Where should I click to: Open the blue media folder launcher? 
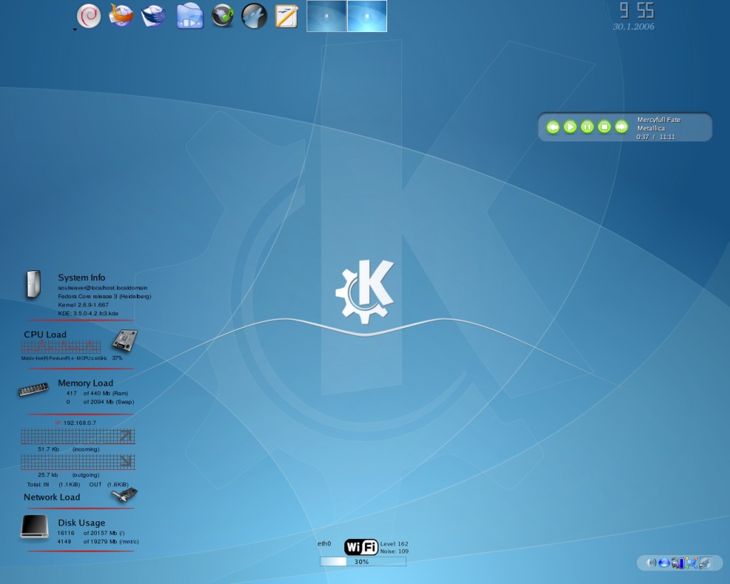[190, 16]
